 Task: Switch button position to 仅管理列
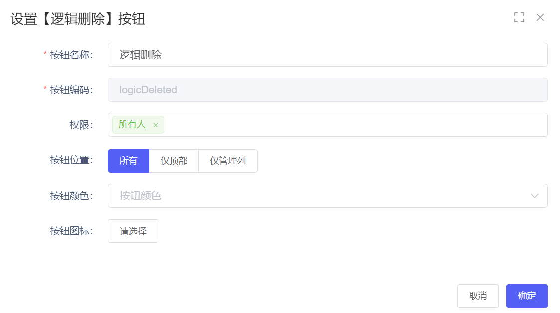click(228, 161)
